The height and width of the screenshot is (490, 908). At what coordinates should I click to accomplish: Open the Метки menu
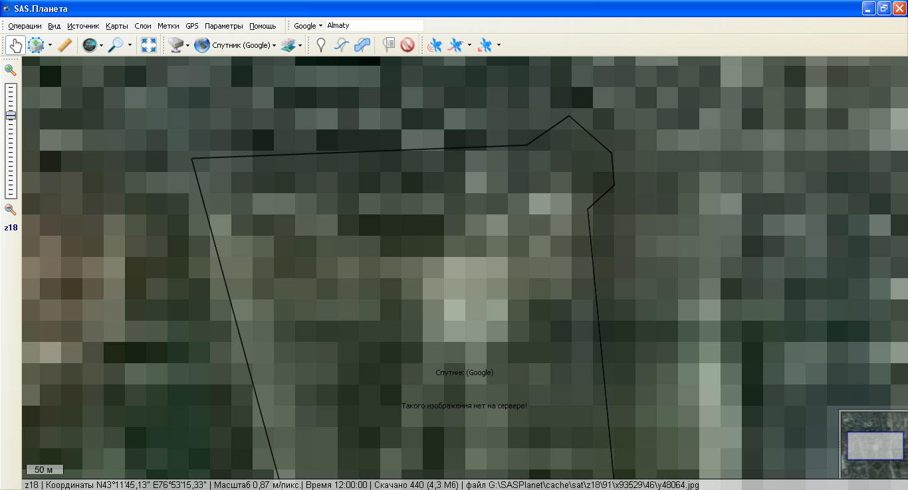[168, 26]
